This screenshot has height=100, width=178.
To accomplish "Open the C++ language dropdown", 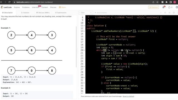I will 86,12.
